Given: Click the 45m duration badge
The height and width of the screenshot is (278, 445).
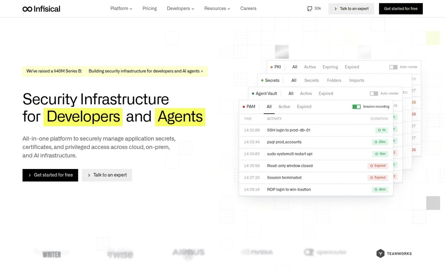Looking at the screenshot, I should (x=380, y=189).
